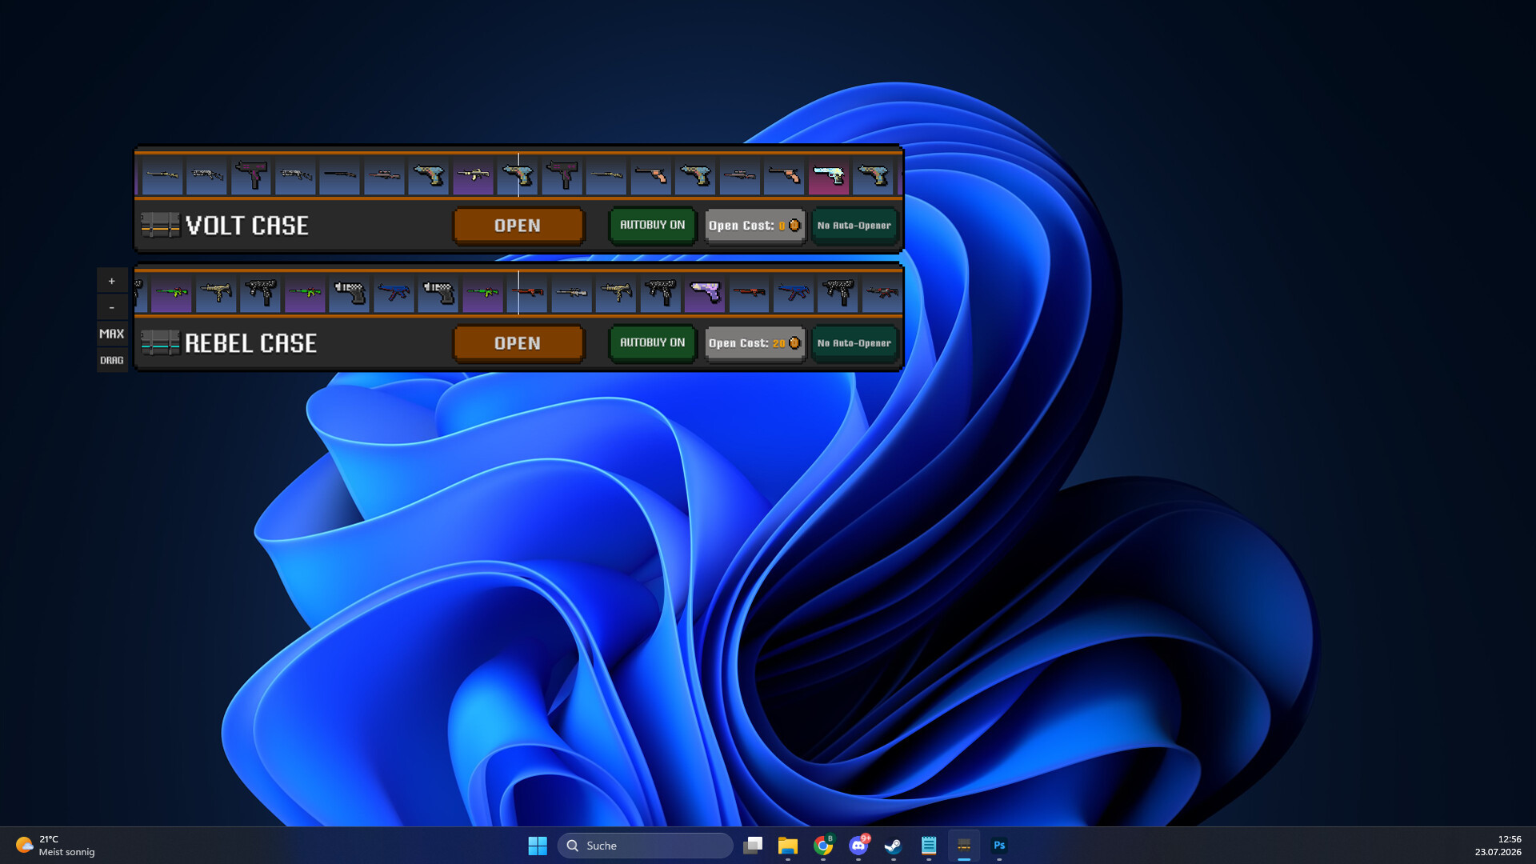Open the Notepad icon in the taskbar
Image resolution: width=1536 pixels, height=864 pixels.
(x=929, y=846)
